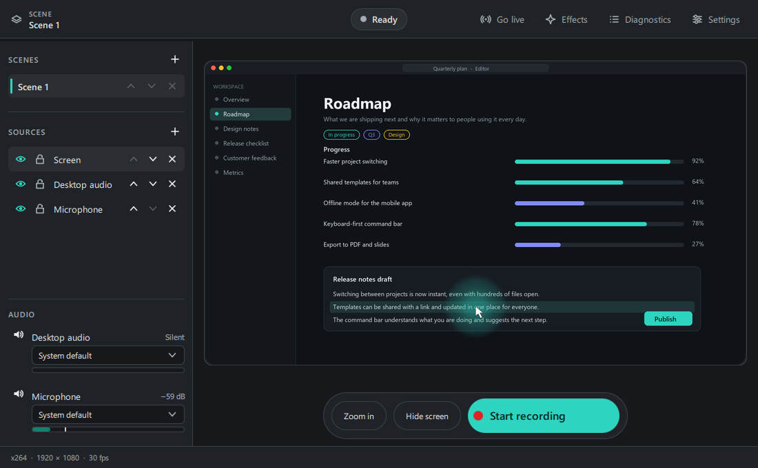Viewport: 758px width, 468px height.
Task: Click Templates can be shared release note line
Action: 512,307
